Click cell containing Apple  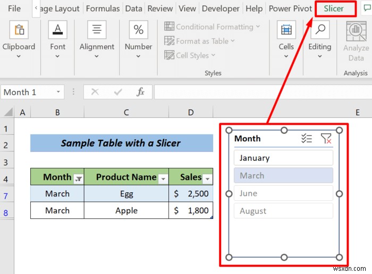(x=126, y=210)
